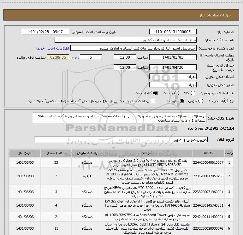Click the general need description text box

120,118
